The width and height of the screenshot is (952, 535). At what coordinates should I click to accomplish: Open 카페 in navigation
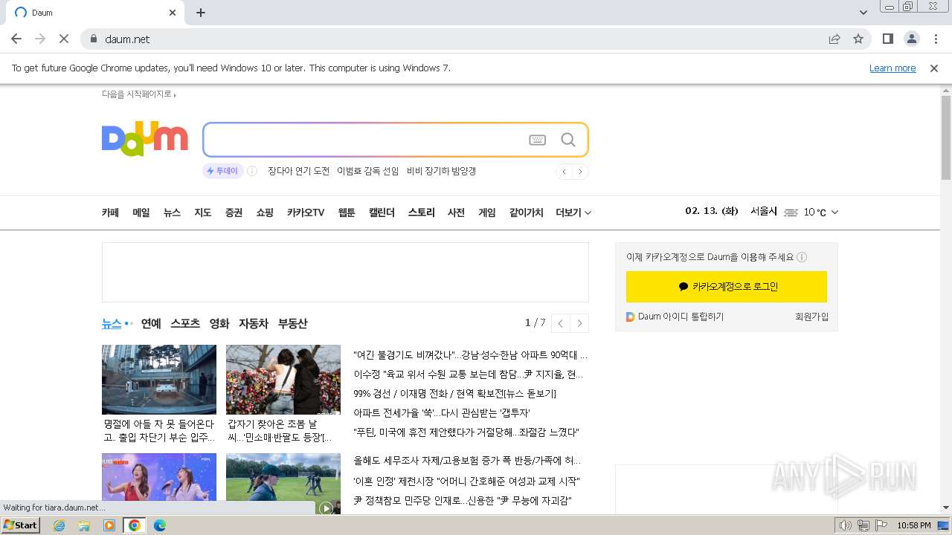pos(110,213)
